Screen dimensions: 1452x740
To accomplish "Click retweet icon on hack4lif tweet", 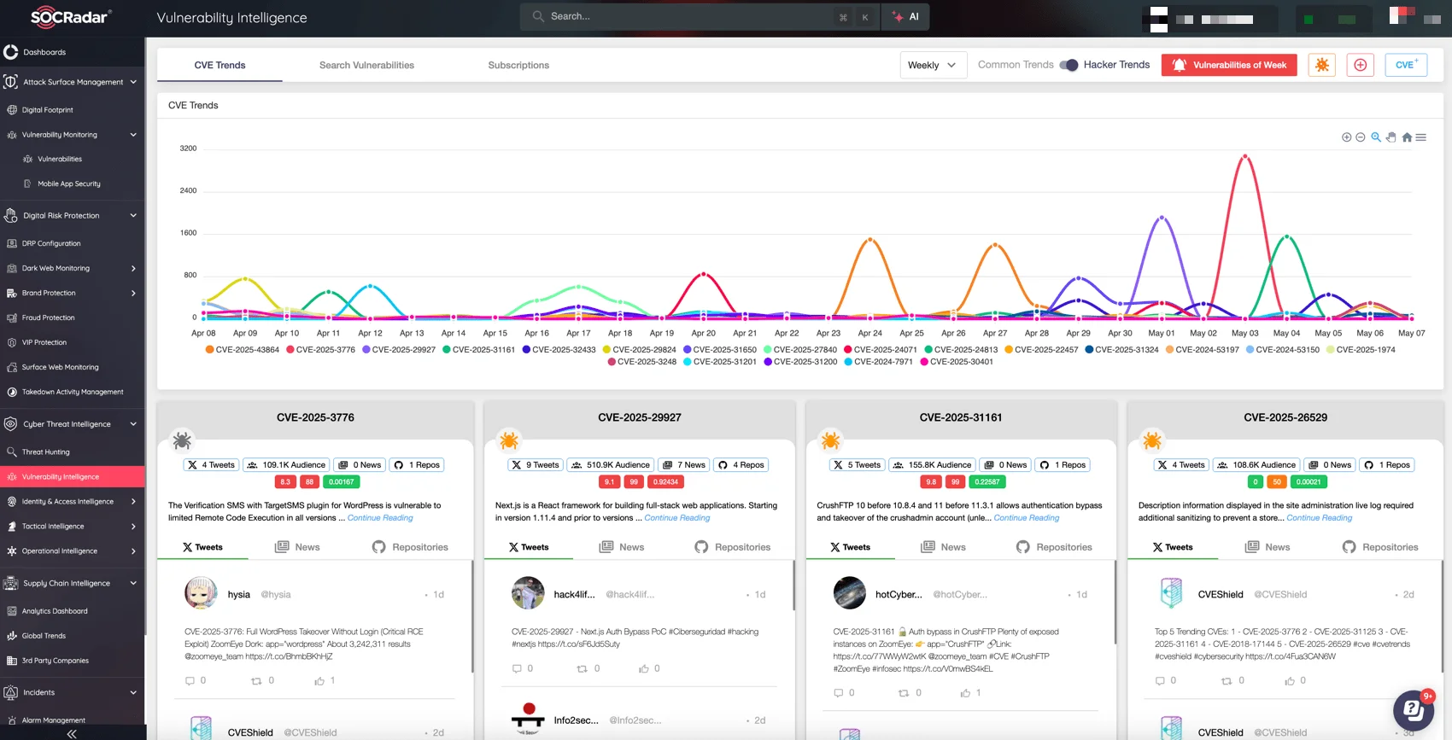I will pos(582,669).
